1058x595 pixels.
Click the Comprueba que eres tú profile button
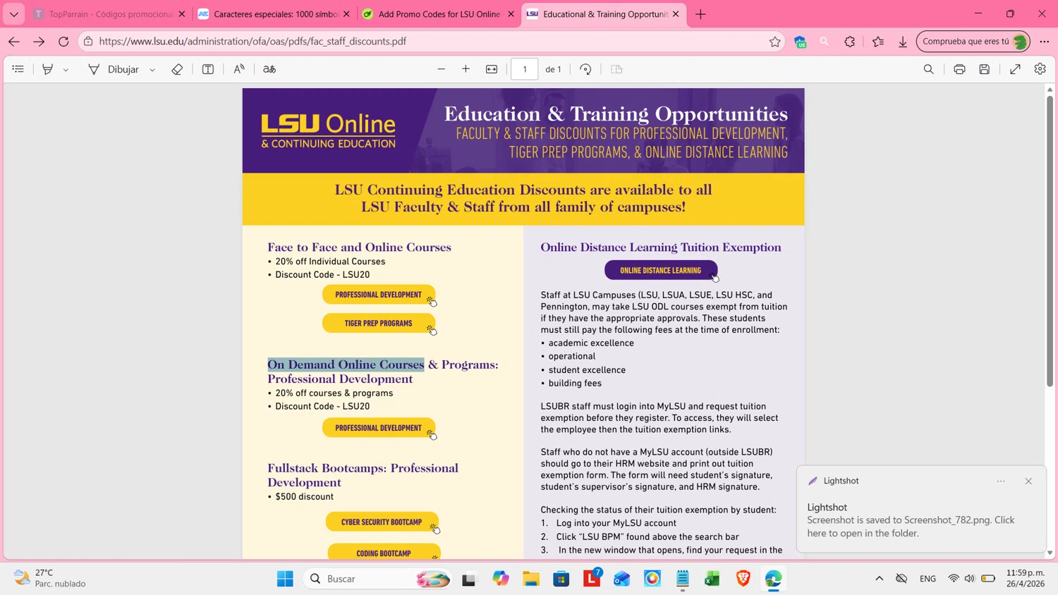click(x=973, y=42)
